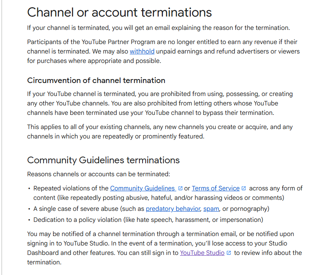Open the 'withhold' hyperlink
The image size is (322, 275).
(x=142, y=51)
